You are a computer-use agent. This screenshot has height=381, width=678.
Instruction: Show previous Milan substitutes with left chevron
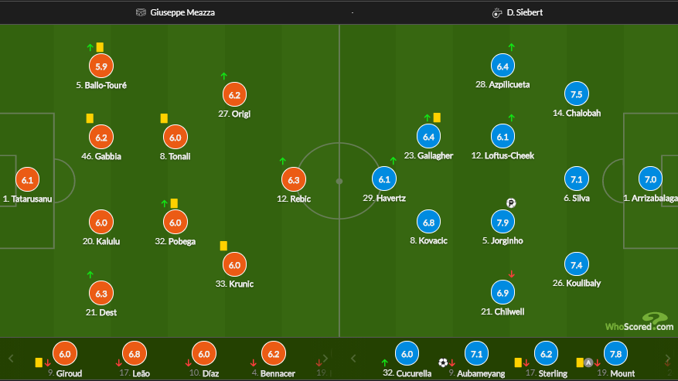coord(12,358)
